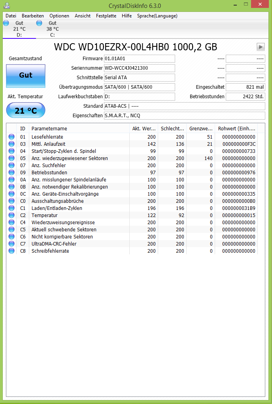Open the Ansicht menu
The width and height of the screenshot is (272, 404).
point(83,16)
